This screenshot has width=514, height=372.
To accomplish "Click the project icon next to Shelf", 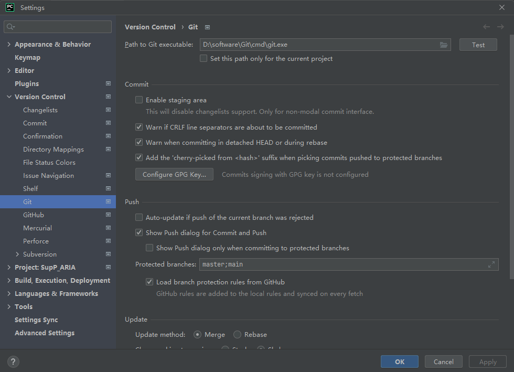I will pyautogui.click(x=108, y=189).
